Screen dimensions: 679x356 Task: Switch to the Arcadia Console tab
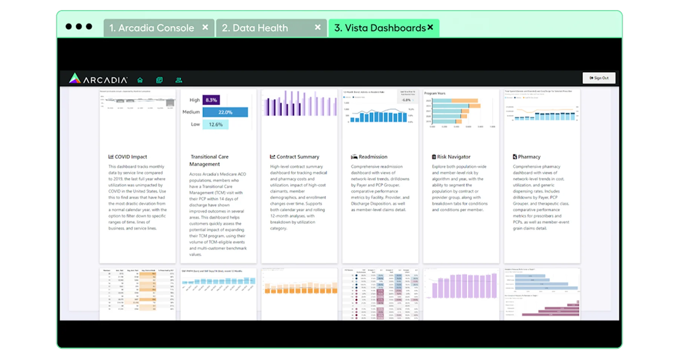(x=152, y=28)
